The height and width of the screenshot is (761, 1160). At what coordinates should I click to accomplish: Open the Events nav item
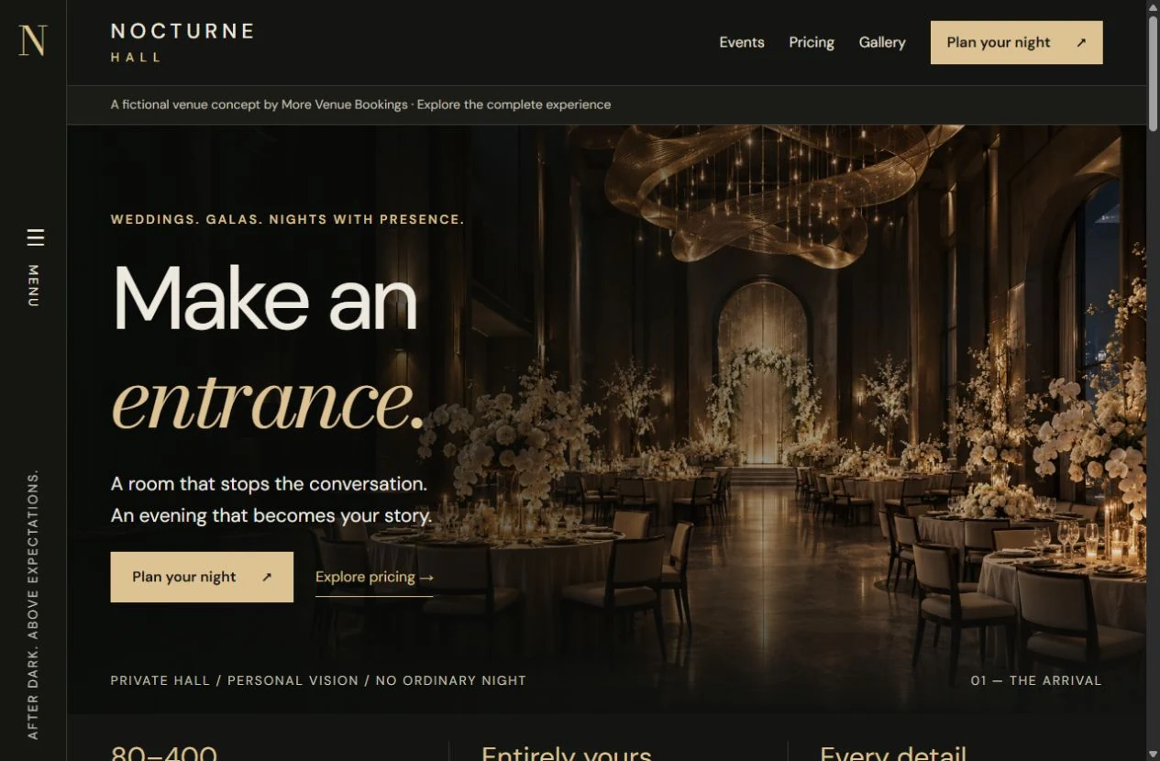(741, 42)
